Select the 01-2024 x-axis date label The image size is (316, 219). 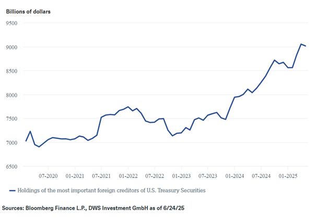235,176
